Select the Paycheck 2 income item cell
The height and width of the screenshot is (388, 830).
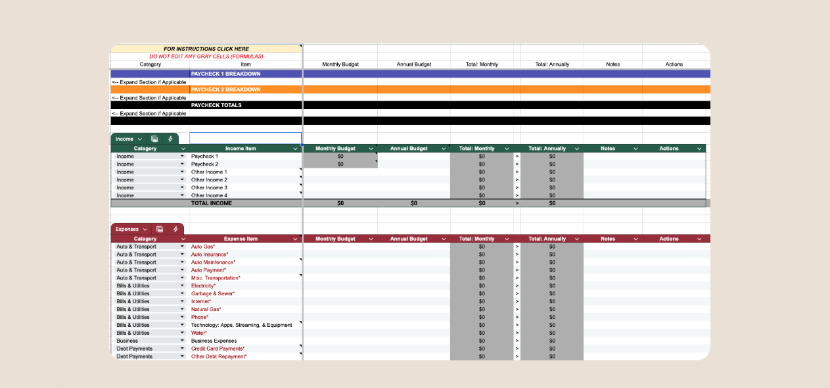pyautogui.click(x=246, y=164)
